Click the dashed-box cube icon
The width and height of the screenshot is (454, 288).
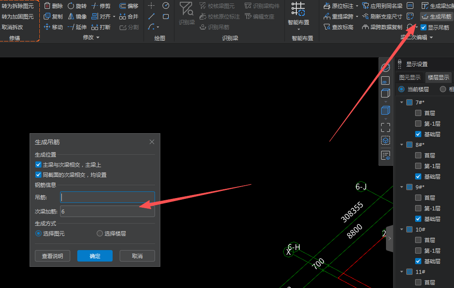pos(386,141)
